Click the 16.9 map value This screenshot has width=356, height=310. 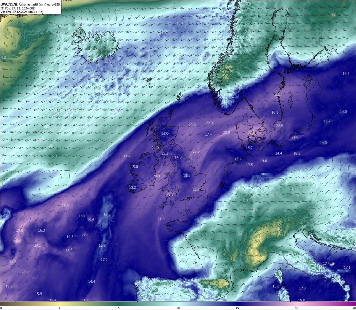pyautogui.click(x=275, y=112)
